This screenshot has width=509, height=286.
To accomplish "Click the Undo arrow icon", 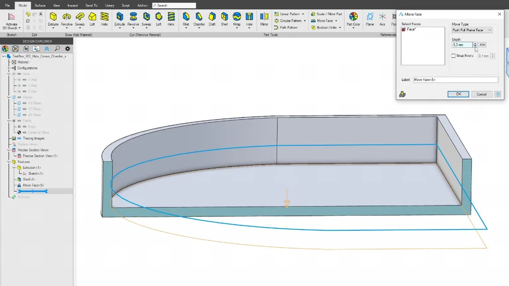I will pos(28,14).
